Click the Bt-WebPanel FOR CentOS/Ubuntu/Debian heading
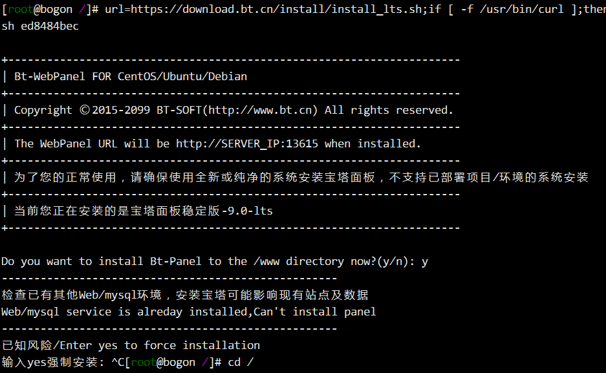Screen dimensions: 606x373 coord(131,76)
